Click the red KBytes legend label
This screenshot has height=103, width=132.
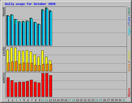click(129, 92)
